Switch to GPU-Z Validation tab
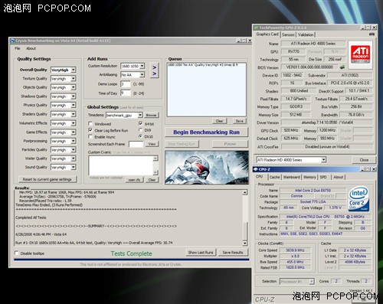Viewport: 383px width, 304px height. pyautogui.click(x=306, y=34)
